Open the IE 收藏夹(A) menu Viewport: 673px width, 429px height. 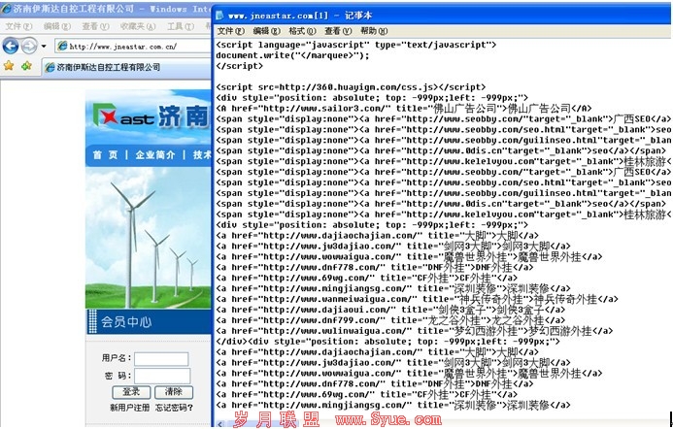pyautogui.click(x=138, y=26)
